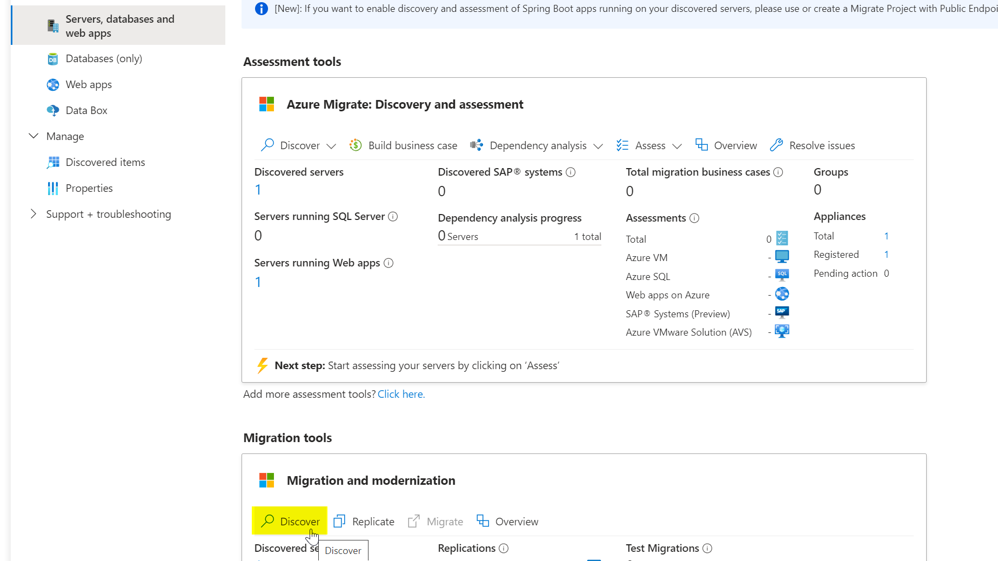This screenshot has width=998, height=561.
Task: Open Dependency analysis dropdown
Action: point(537,145)
